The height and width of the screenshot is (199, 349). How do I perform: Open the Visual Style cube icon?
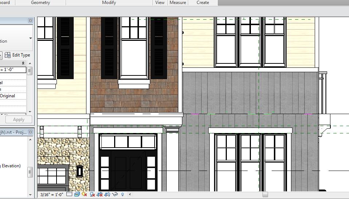tap(77, 194)
